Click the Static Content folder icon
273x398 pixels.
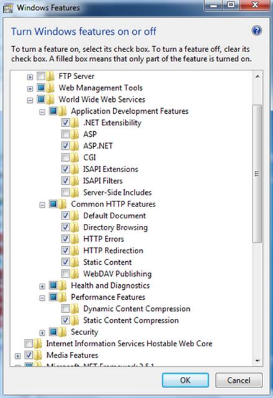point(74,262)
